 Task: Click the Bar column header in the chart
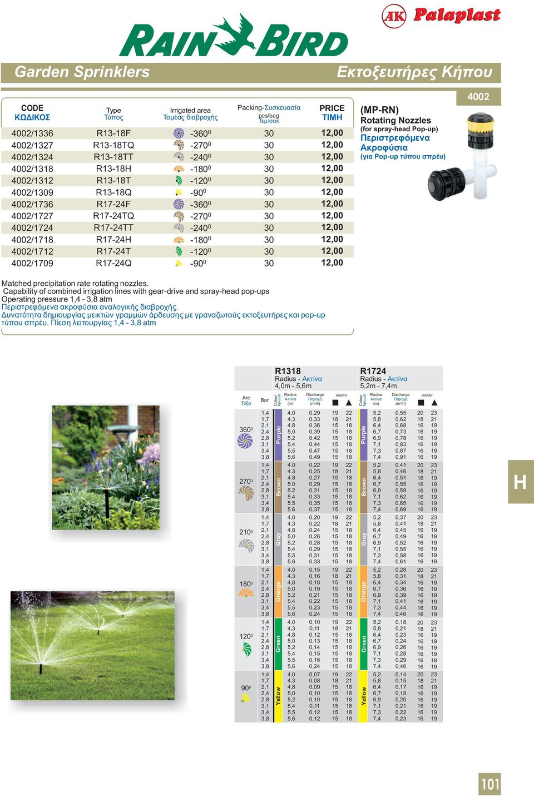coord(265,400)
